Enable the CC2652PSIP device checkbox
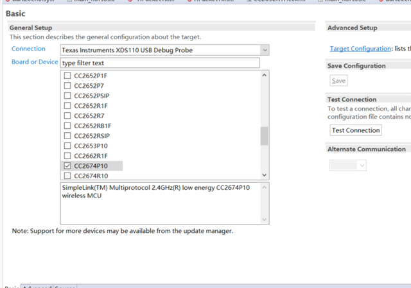 [67, 96]
